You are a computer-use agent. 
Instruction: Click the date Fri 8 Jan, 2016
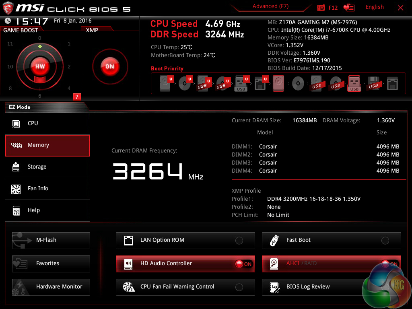[x=73, y=21]
